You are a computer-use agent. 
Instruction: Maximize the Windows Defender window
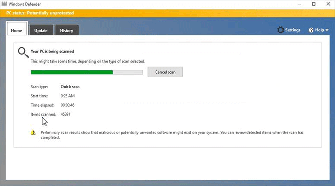click(313, 4)
